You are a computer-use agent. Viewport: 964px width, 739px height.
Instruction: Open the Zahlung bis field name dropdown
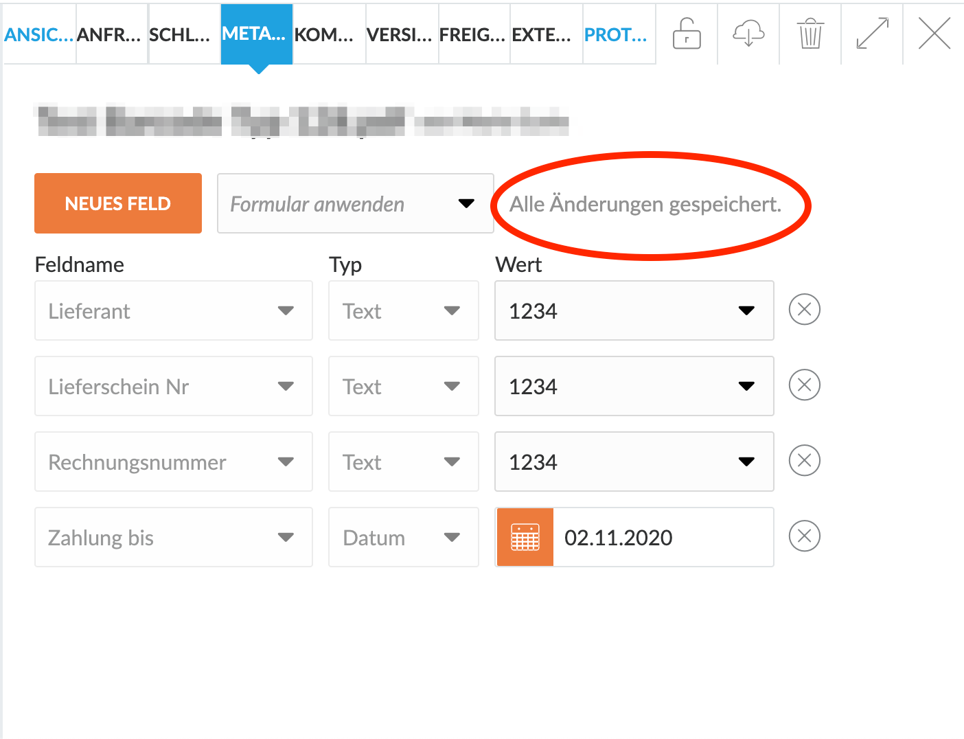[174, 537]
